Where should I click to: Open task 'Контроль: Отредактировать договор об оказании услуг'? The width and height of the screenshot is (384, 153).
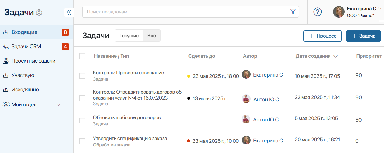point(137,95)
